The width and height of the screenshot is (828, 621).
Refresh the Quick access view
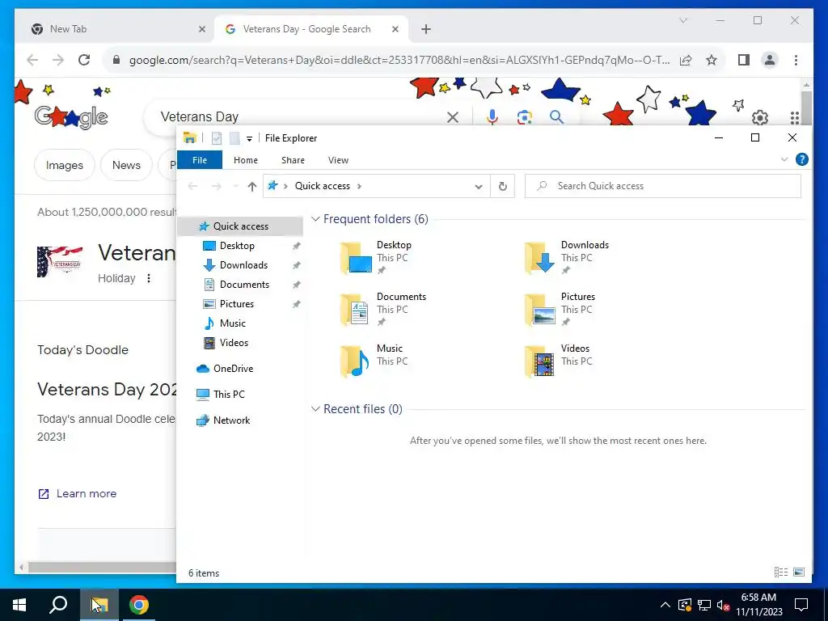(x=503, y=186)
